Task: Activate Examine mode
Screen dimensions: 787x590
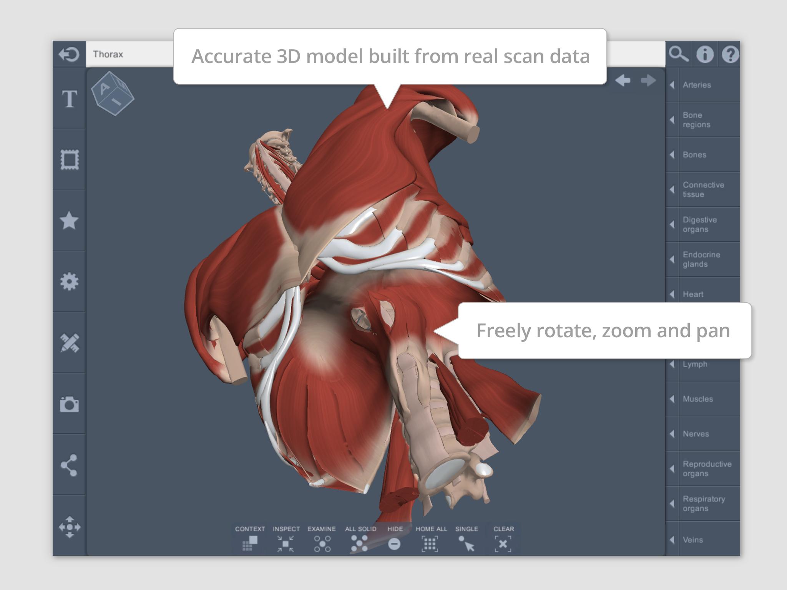Action: point(322,539)
